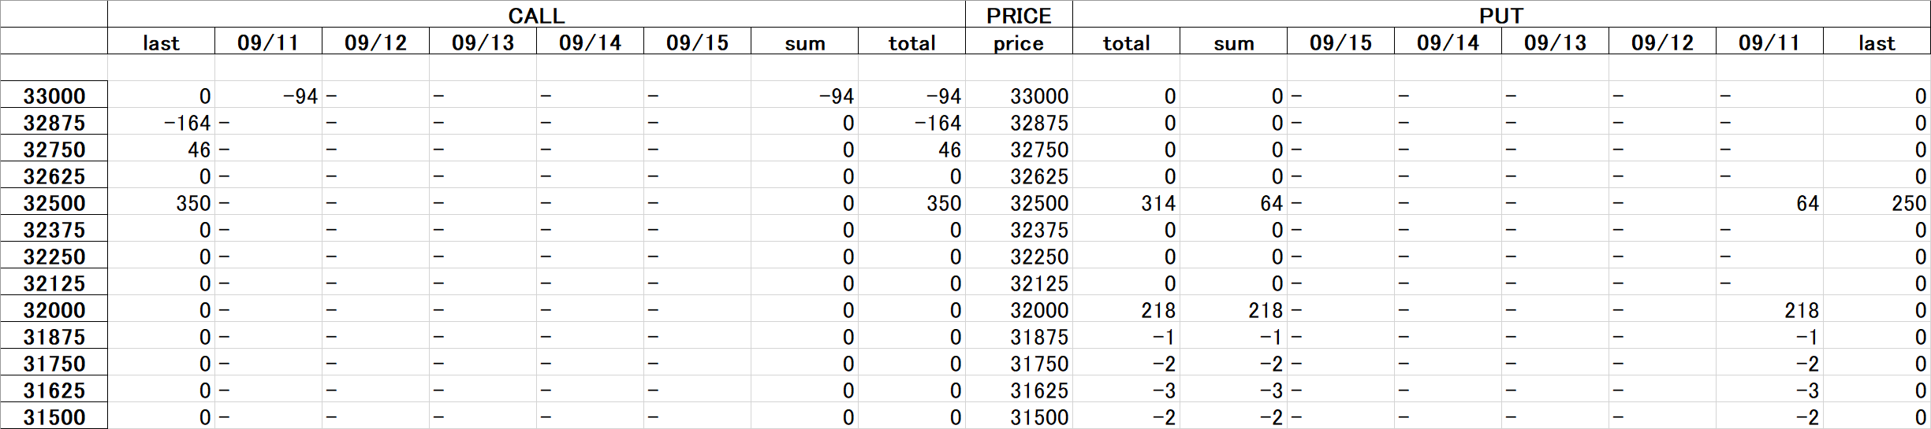Image resolution: width=1931 pixels, height=429 pixels.
Task: Select the bold 31750 row label
Action: (54, 363)
